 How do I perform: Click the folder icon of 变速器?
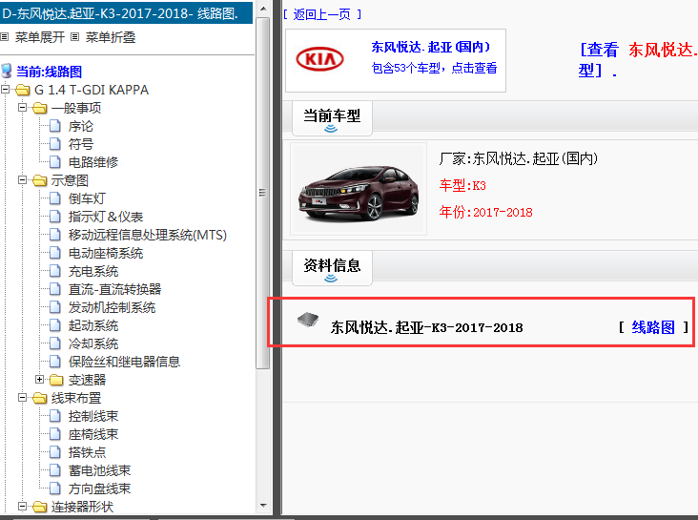[56, 380]
